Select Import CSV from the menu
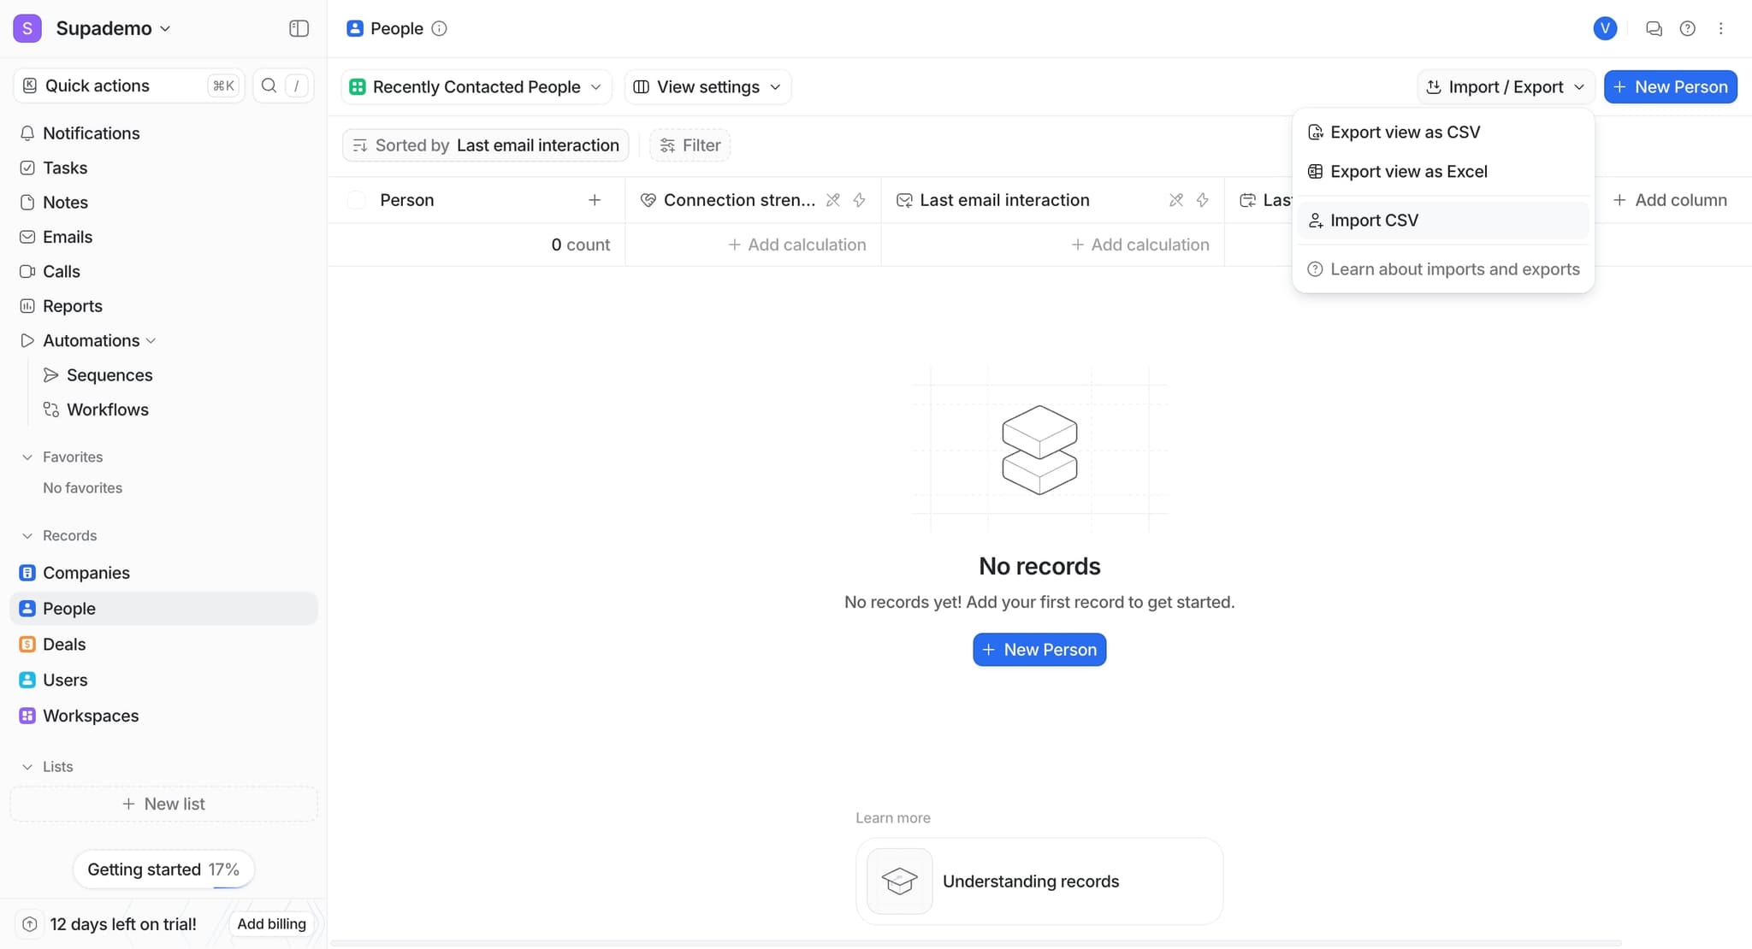Image resolution: width=1752 pixels, height=949 pixels. (1373, 220)
